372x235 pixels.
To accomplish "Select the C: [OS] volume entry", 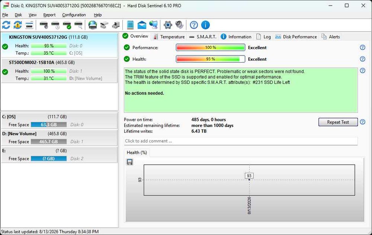I will click(59, 121).
